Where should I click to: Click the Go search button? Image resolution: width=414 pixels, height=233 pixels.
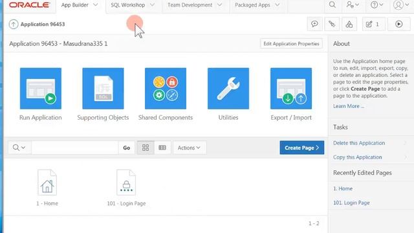(x=127, y=148)
